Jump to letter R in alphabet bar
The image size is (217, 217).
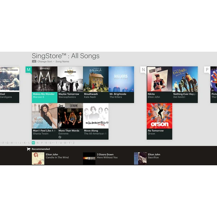[46, 143]
